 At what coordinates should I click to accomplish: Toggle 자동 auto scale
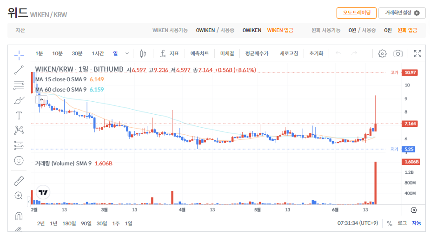point(417,223)
